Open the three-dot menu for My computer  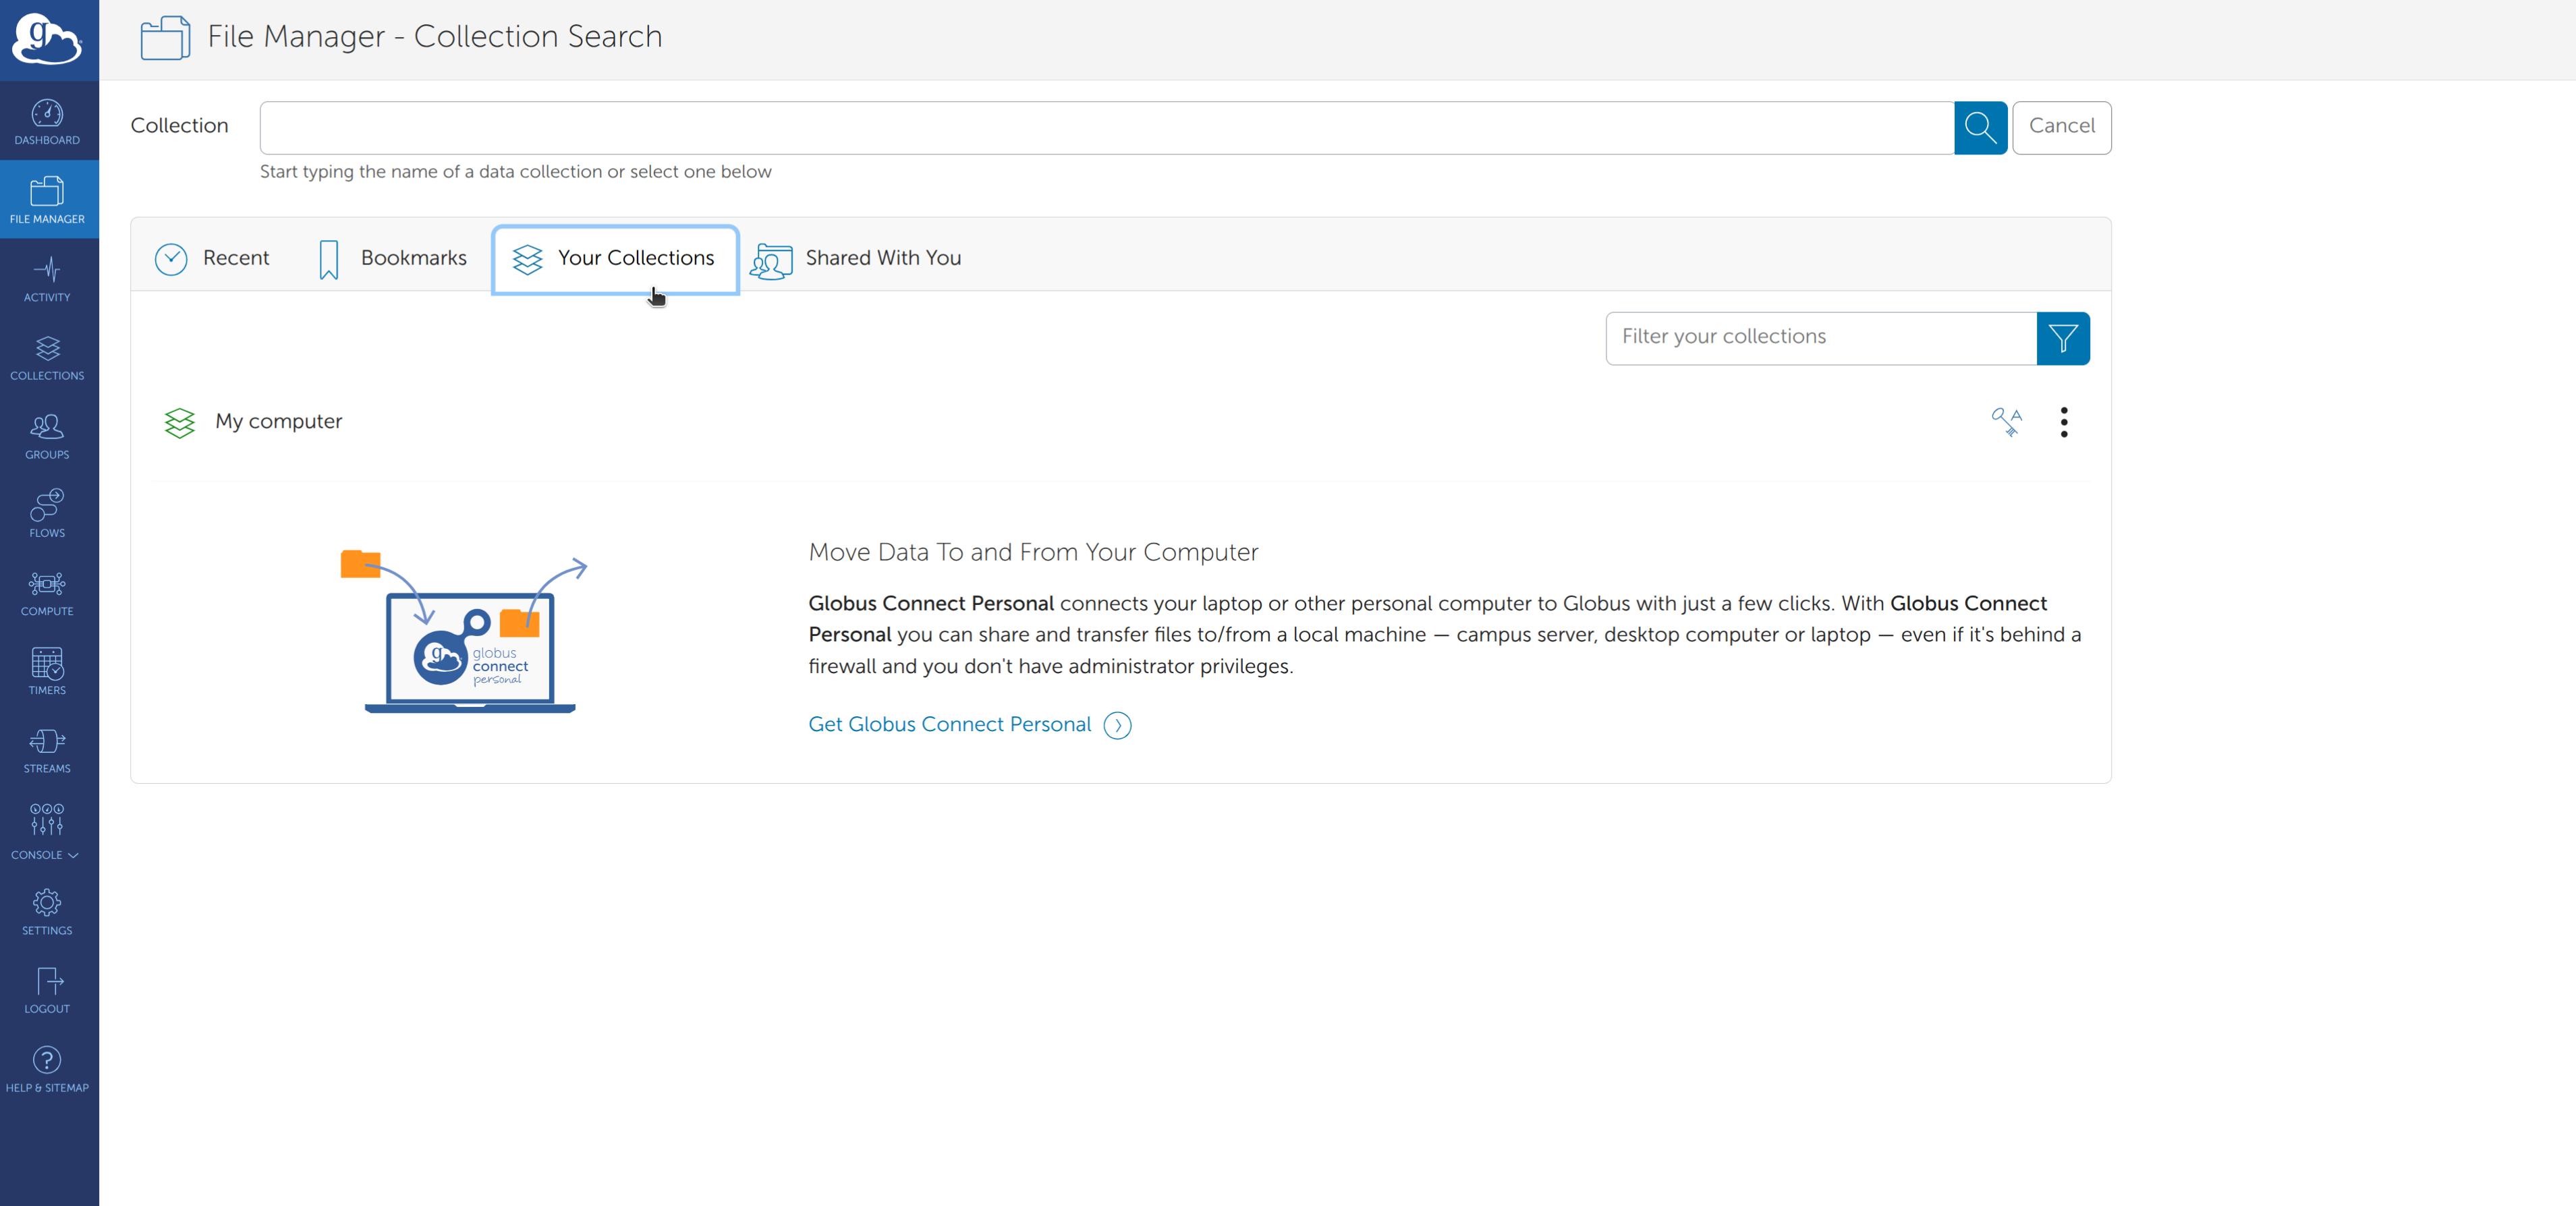coord(2064,422)
